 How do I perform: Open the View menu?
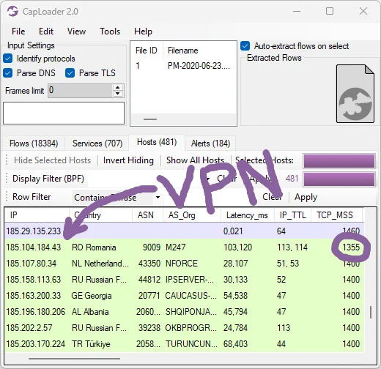click(76, 31)
